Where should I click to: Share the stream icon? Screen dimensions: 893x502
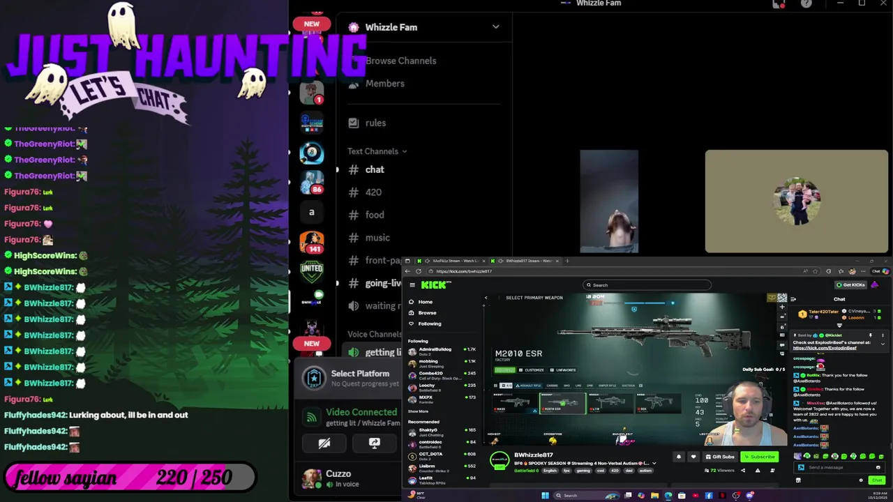coord(742,471)
